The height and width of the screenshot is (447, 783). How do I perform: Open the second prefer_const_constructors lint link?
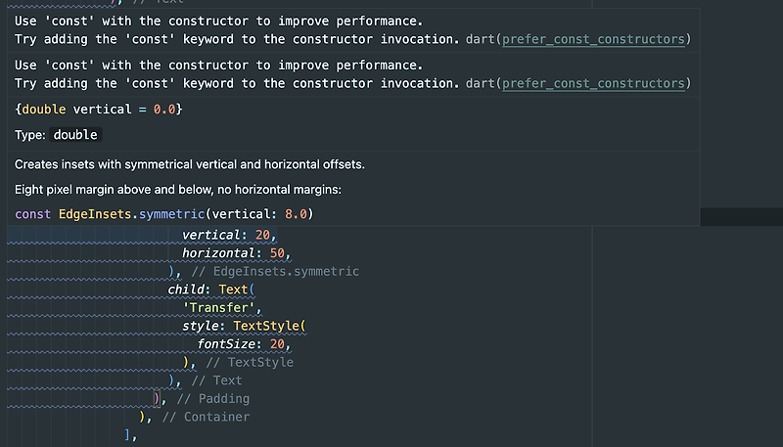593,83
